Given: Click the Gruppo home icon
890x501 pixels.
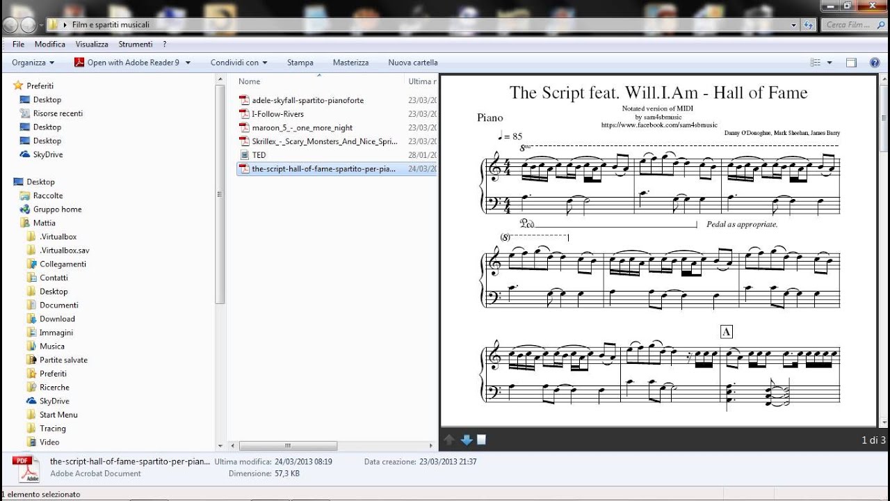Looking at the screenshot, I should (x=25, y=209).
